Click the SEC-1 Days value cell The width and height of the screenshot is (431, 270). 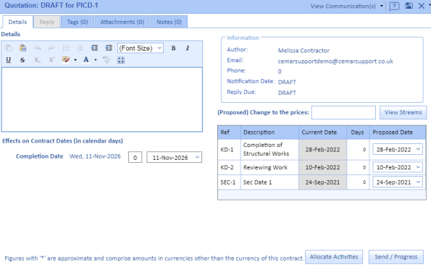358,182
